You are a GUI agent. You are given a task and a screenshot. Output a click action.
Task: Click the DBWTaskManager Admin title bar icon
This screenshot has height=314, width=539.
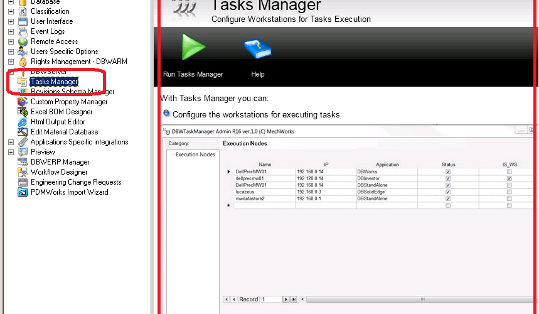(x=167, y=131)
